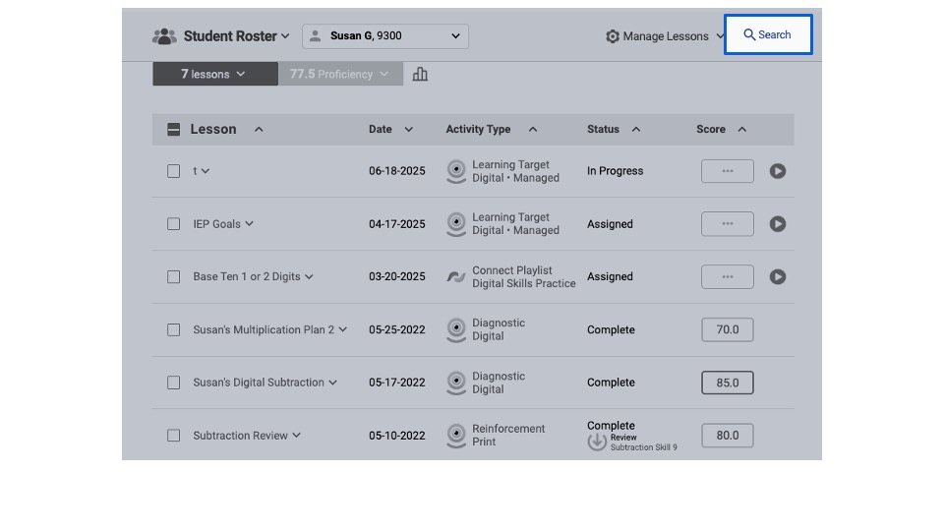The height and width of the screenshot is (531, 944).
Task: Click the 85.0 score box
Action: tap(728, 383)
